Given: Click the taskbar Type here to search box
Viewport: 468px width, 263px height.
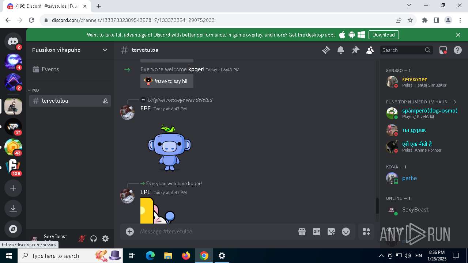Looking at the screenshot, I should point(70,256).
